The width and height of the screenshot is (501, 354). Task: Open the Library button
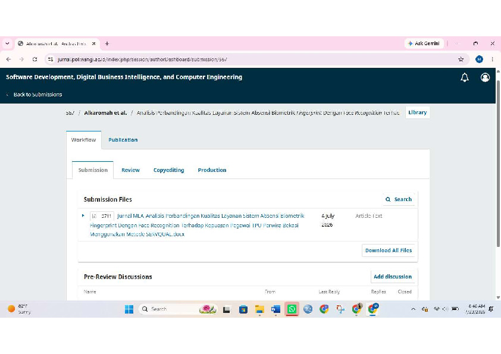coord(417,112)
